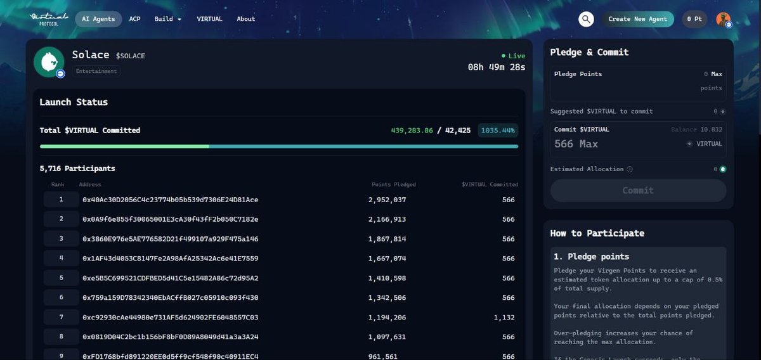Click the green Live status indicator
The width and height of the screenshot is (761, 360).
tap(513, 56)
